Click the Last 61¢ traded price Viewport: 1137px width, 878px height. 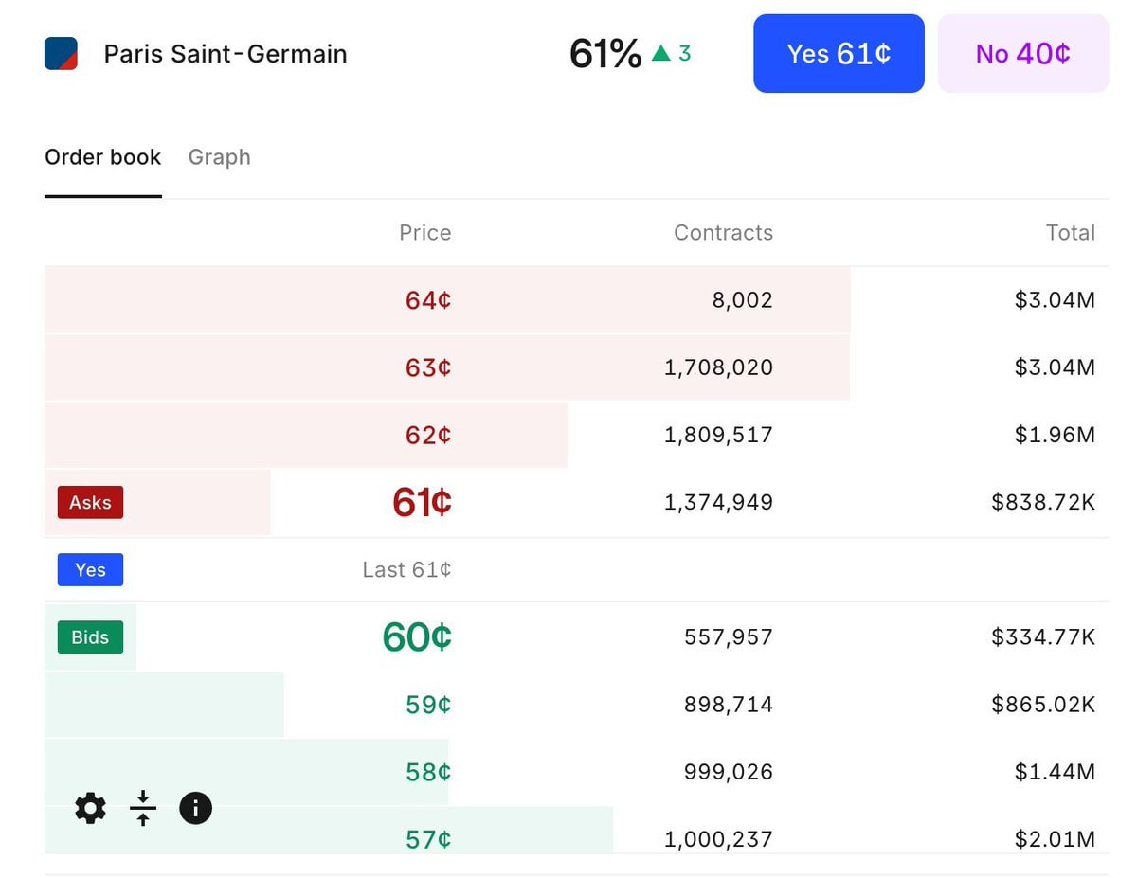406,570
